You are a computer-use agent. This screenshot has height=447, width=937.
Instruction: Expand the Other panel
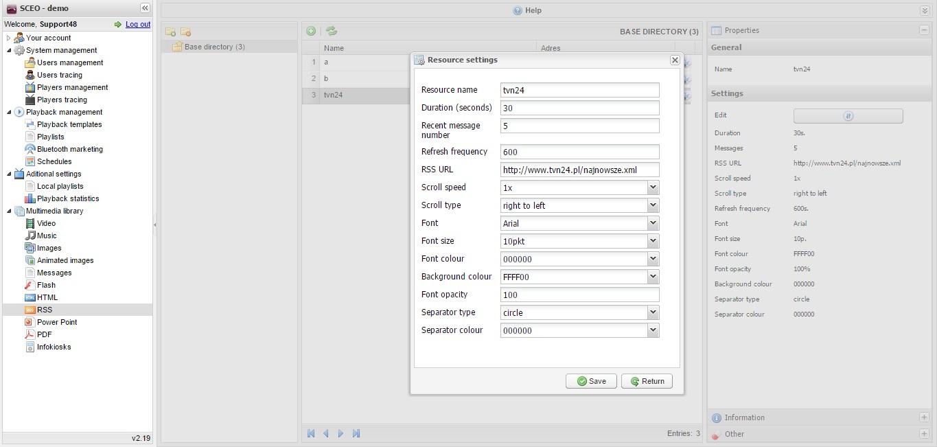[x=924, y=434]
